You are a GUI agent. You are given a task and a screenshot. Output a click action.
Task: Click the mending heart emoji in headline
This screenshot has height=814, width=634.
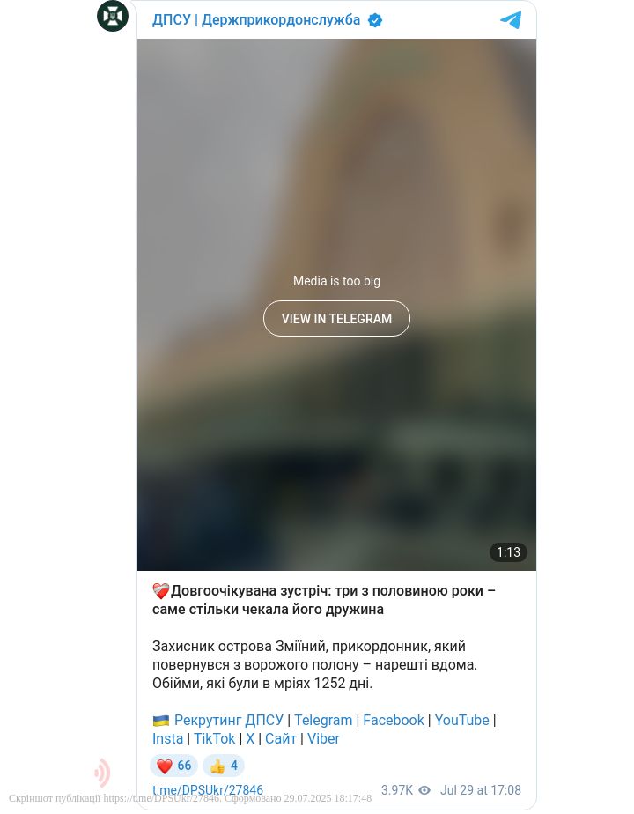click(x=161, y=591)
